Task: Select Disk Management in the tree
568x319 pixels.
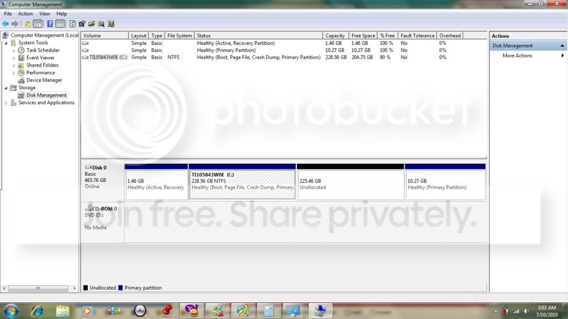Action: tap(47, 95)
